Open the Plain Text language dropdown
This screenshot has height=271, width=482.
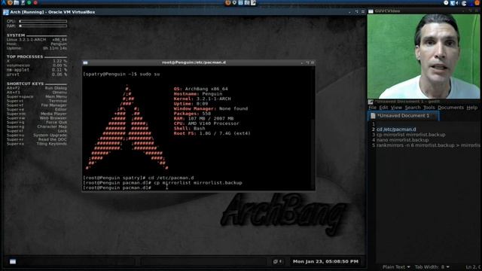[x=396, y=267]
